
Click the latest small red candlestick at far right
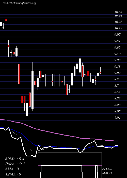point(100,72)
